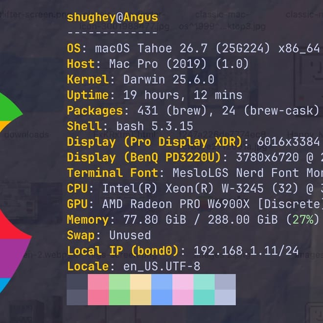Click the 'Local IP (bond0)' label
The width and height of the screenshot is (323, 323).
click(x=123, y=251)
